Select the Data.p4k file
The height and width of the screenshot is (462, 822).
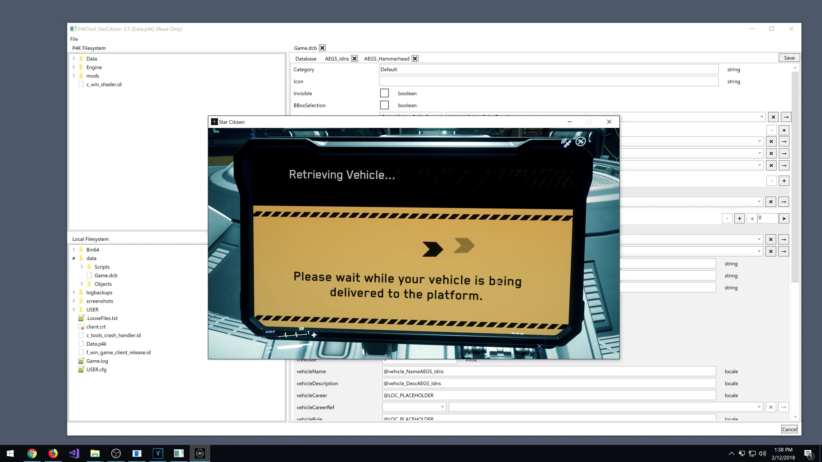(x=96, y=344)
